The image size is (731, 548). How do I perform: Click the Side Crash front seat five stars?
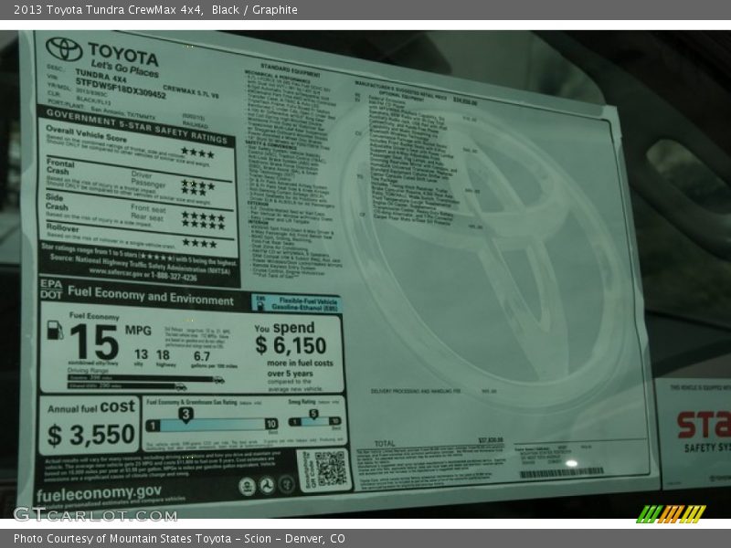(x=203, y=216)
